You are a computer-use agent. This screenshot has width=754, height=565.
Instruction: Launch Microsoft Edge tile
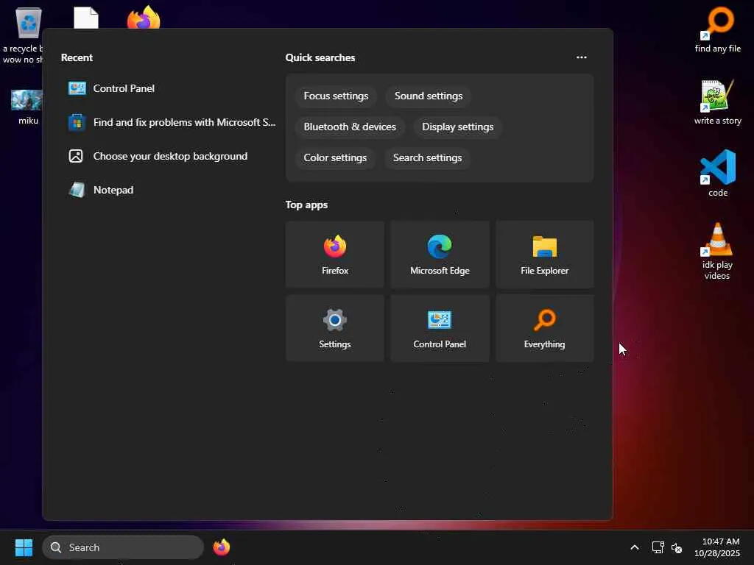point(440,255)
